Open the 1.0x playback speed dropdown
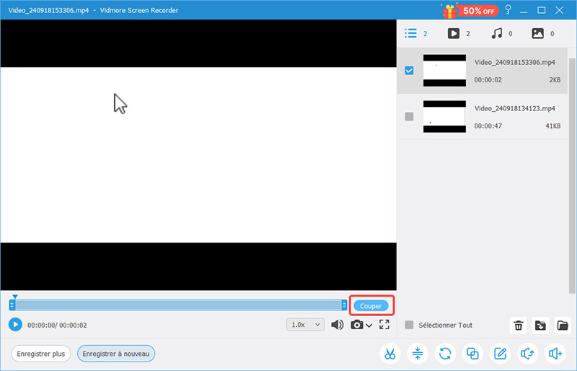The height and width of the screenshot is (371, 577). point(304,325)
